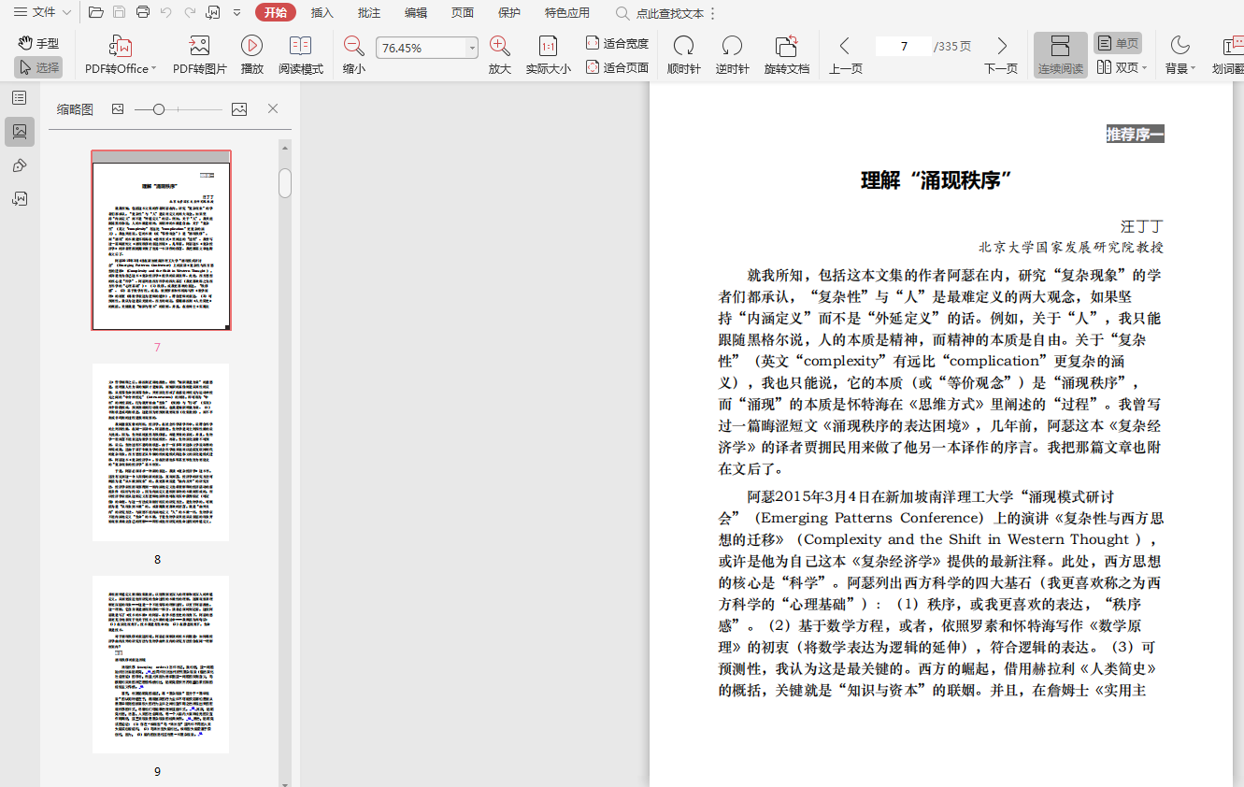Rotate page clockwise using 顺时针 icon
1244x787 pixels.
click(x=683, y=54)
